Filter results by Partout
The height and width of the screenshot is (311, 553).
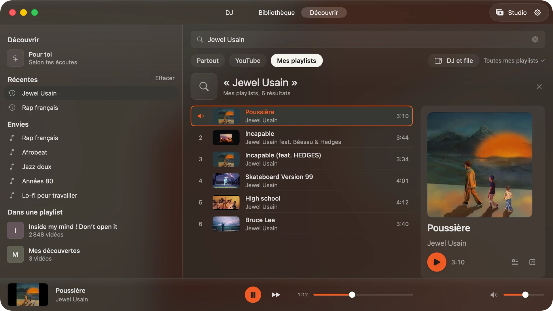208,60
